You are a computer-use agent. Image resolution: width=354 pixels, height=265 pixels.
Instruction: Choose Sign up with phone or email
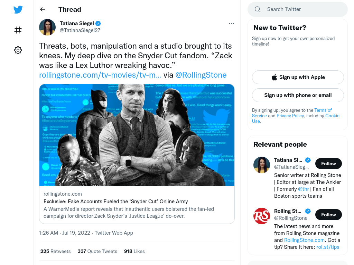point(298,95)
